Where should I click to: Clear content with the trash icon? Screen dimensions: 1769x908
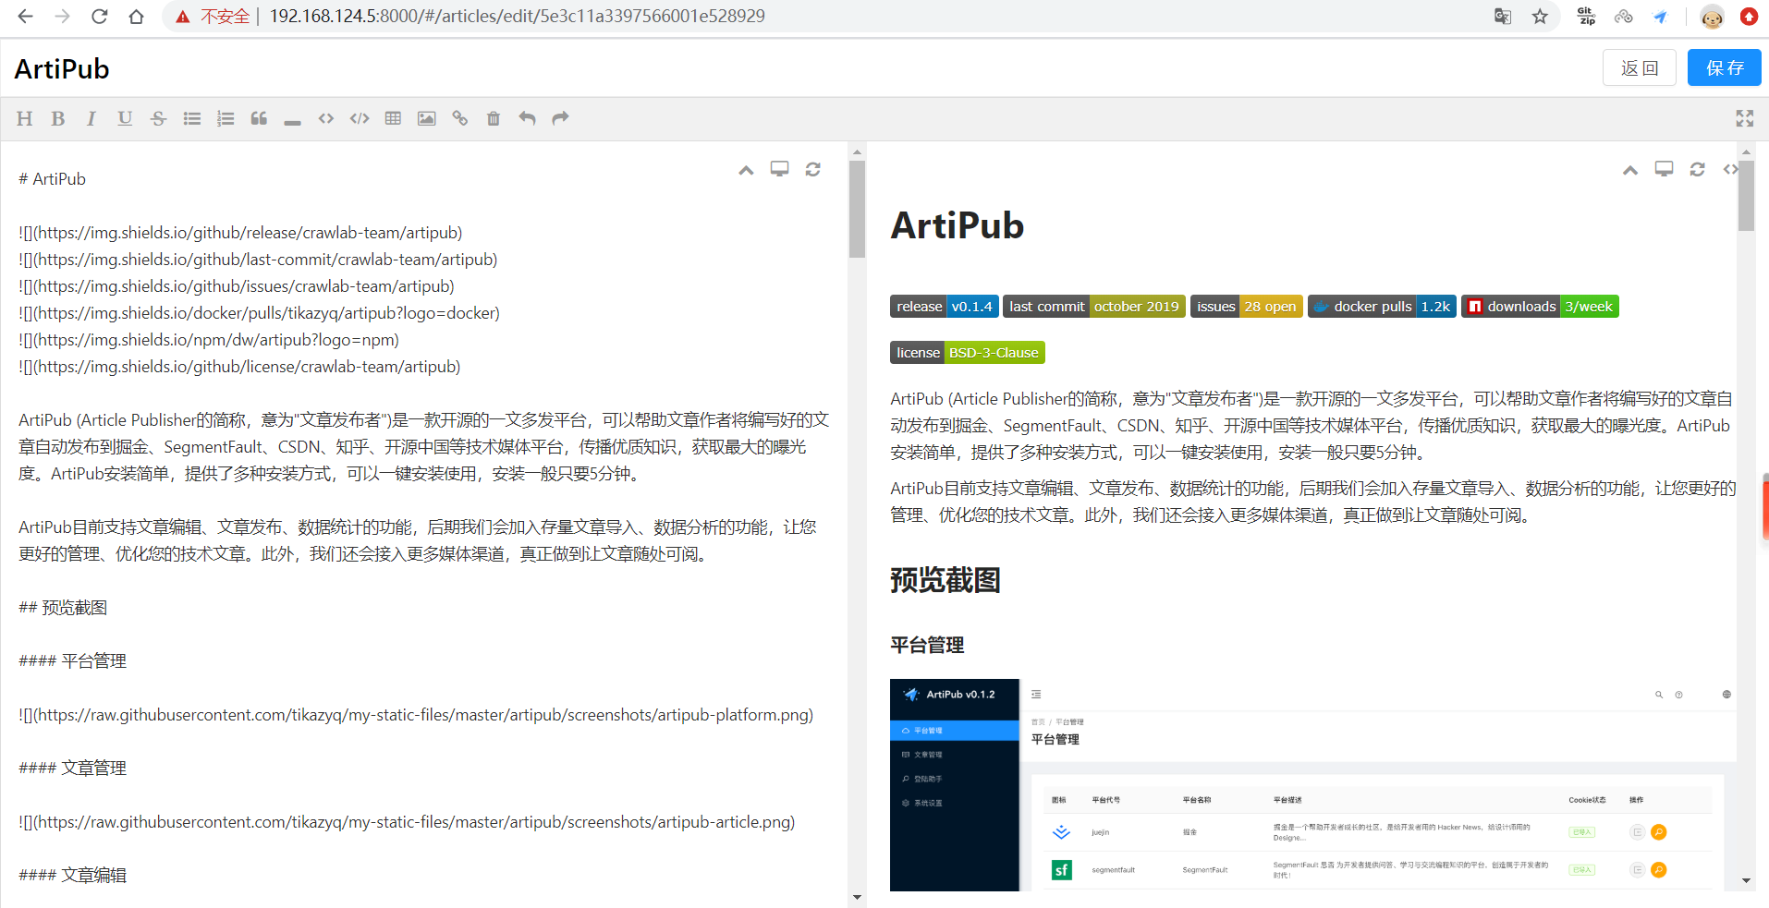[494, 118]
